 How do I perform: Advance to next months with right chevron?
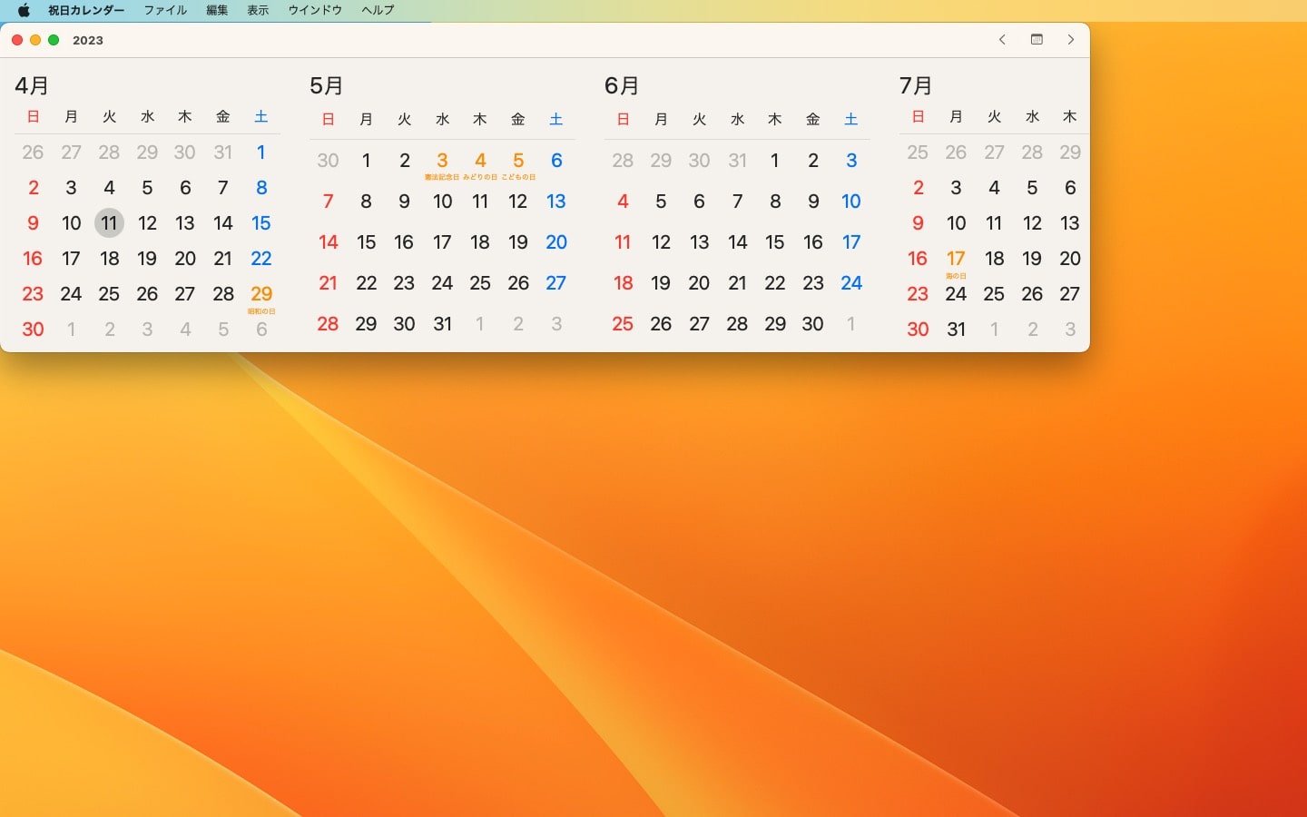click(x=1071, y=40)
